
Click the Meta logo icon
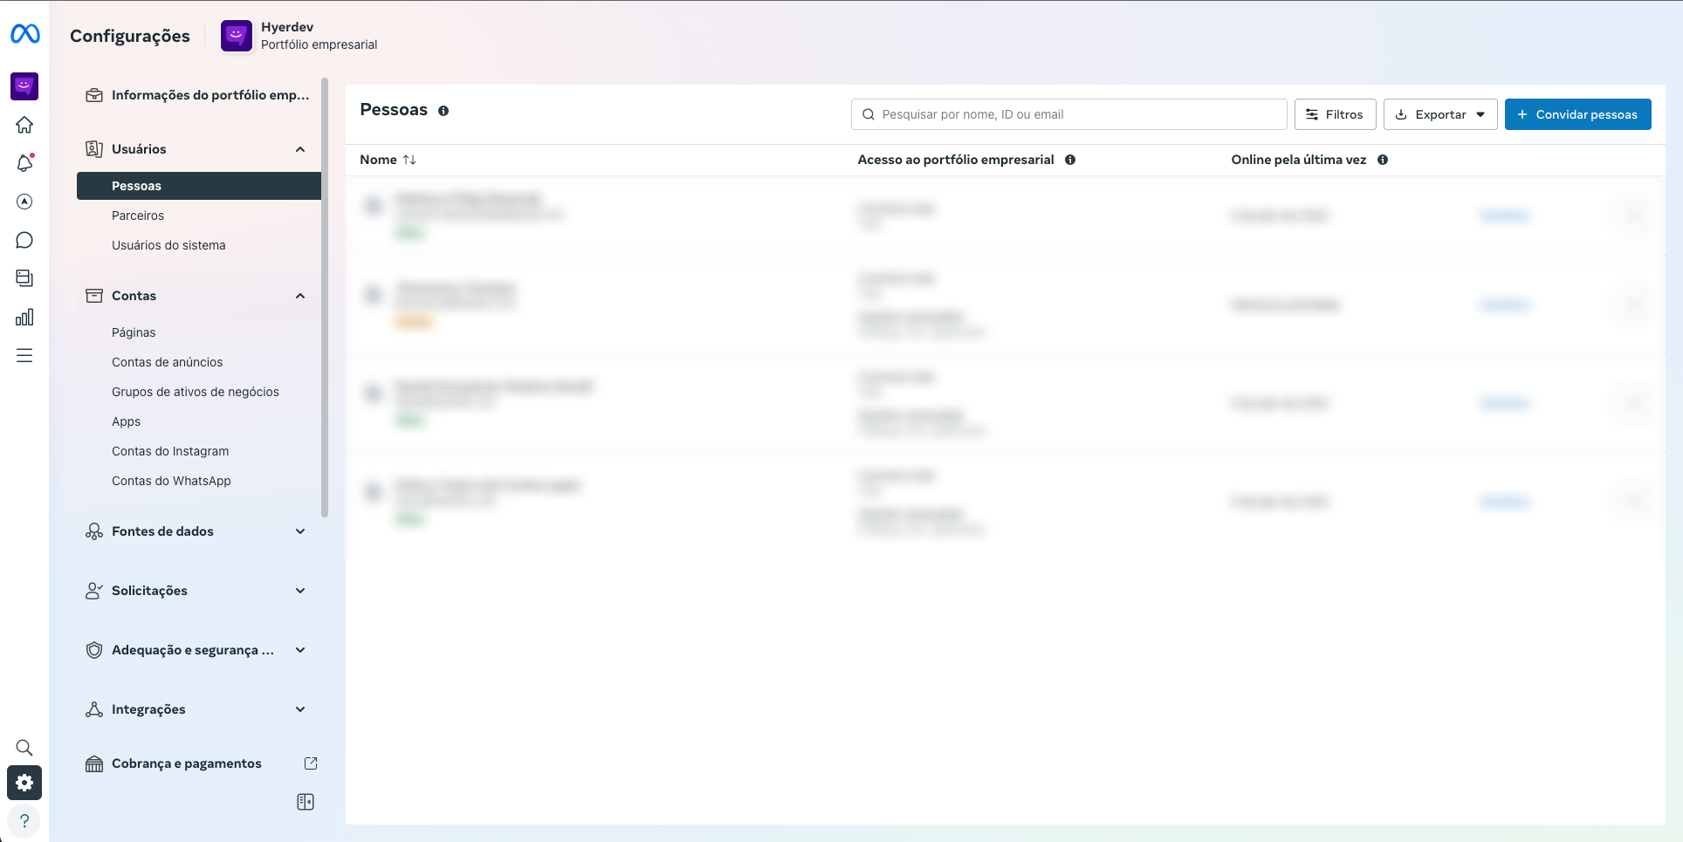24,34
